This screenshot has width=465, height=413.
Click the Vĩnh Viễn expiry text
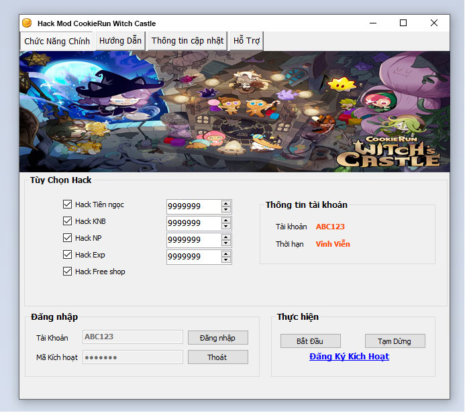click(x=333, y=244)
